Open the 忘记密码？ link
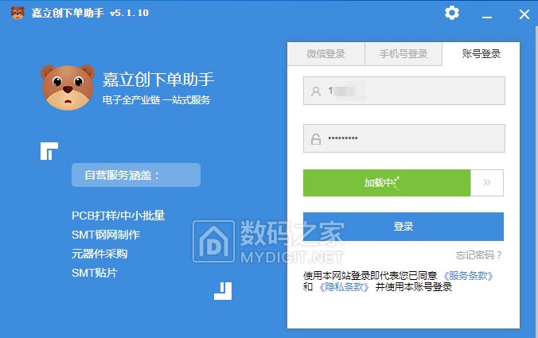 point(478,255)
